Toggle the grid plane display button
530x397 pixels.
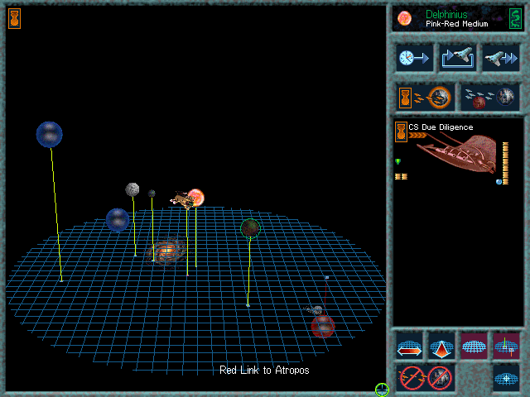(x=474, y=346)
